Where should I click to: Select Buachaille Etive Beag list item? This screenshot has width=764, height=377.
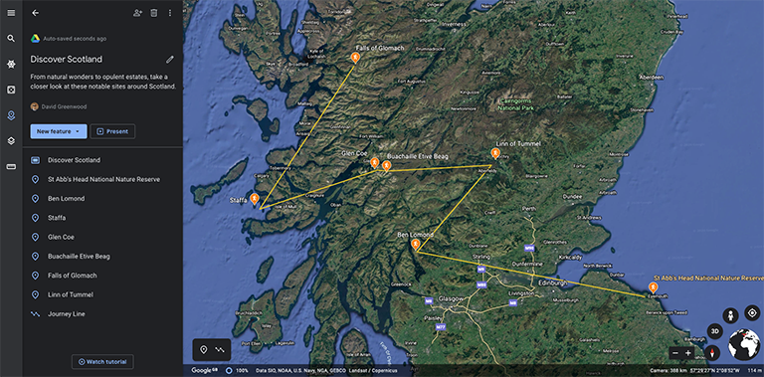[102, 257]
